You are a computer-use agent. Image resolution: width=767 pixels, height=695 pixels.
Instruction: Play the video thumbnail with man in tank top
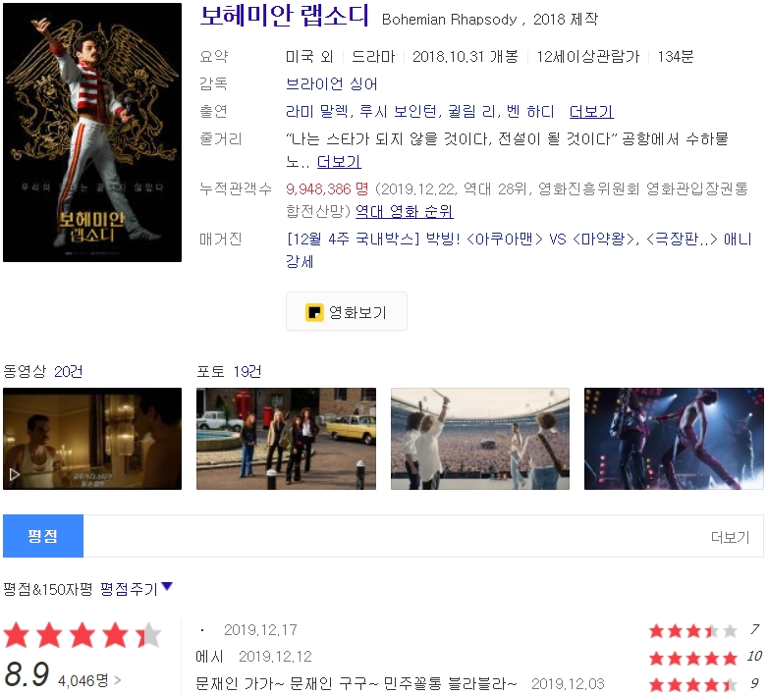click(x=92, y=439)
